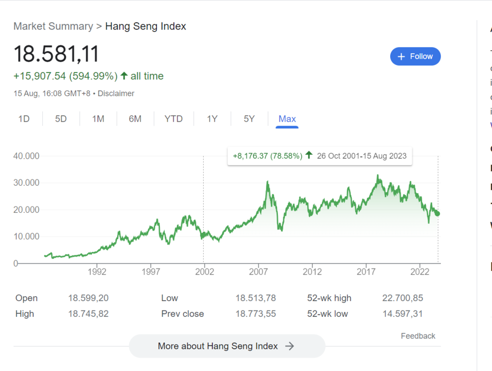The width and height of the screenshot is (492, 371).
Task: Switch to the 1M range tab
Action: [x=98, y=119]
